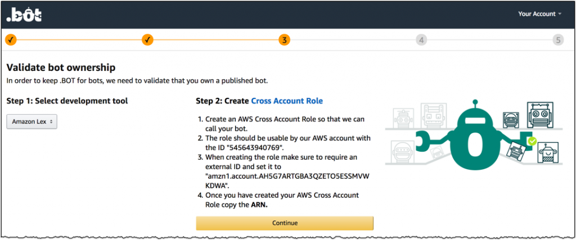Click the gray robot on upper left shelf
Image resolution: width=576 pixels, height=240 pixels.
point(402,117)
